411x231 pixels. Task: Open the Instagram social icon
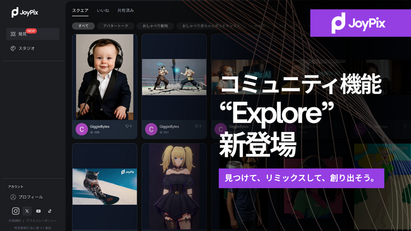click(15, 211)
